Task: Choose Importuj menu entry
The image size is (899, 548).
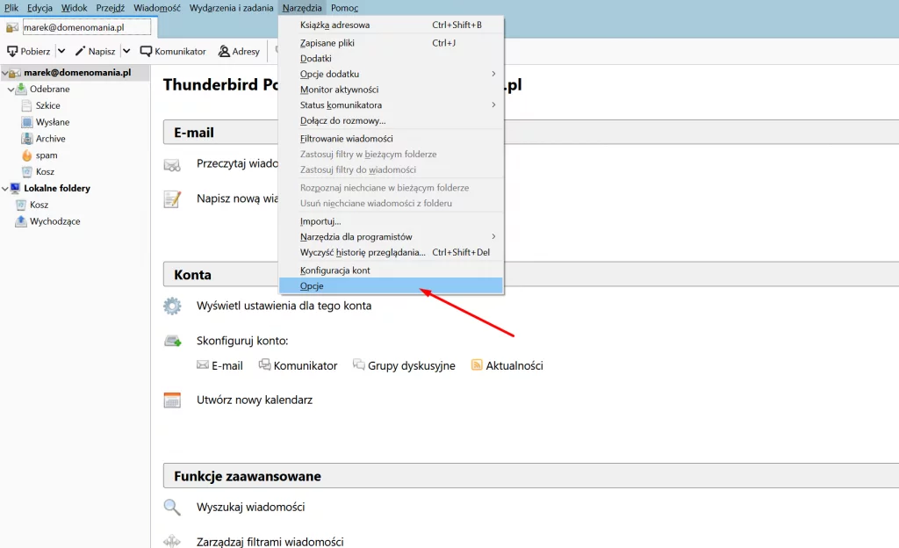Action: click(x=391, y=221)
